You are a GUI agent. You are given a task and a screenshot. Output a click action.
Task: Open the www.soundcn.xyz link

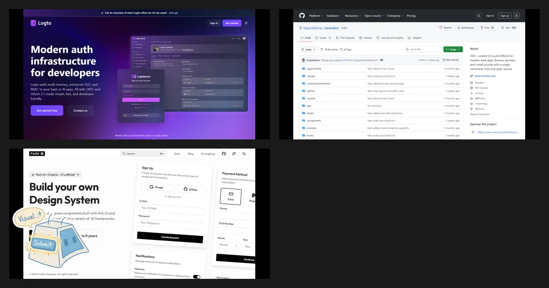click(485, 76)
